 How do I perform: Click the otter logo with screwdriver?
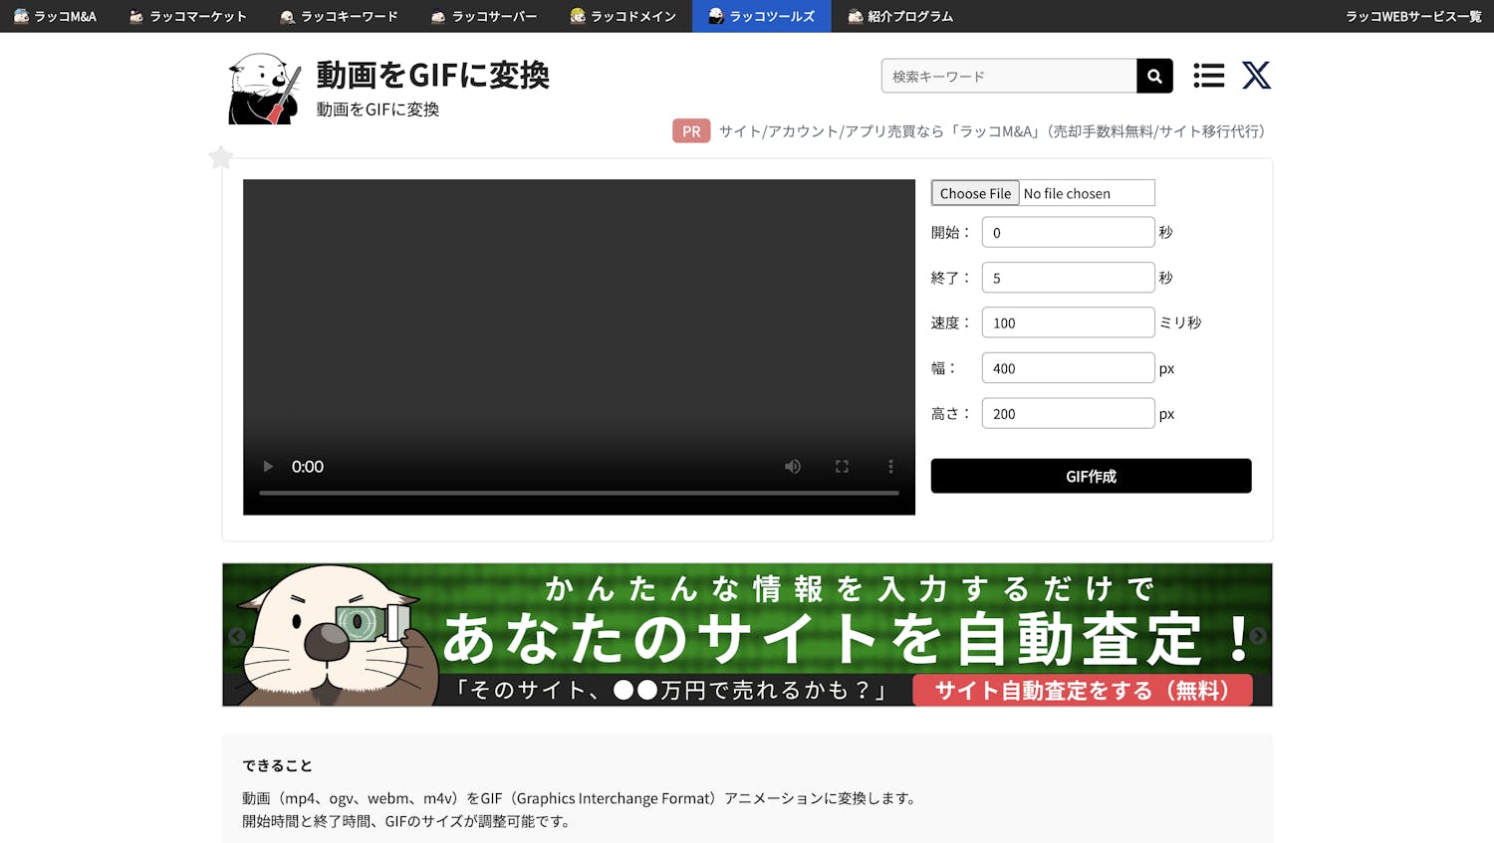coord(264,89)
